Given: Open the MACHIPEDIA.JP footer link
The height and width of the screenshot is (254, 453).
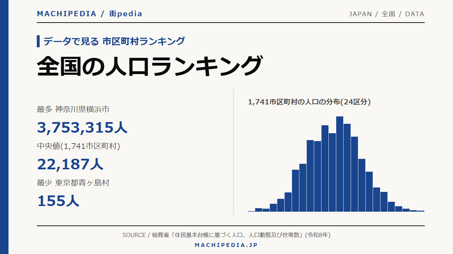Looking at the screenshot, I should (x=226, y=245).
